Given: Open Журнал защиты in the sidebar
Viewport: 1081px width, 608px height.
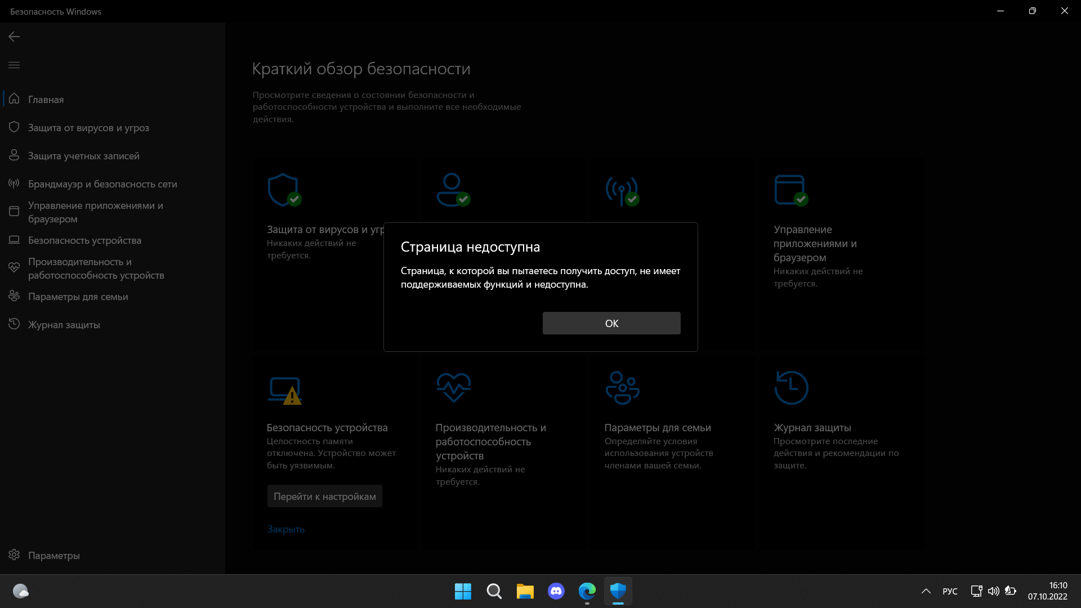Looking at the screenshot, I should (113, 324).
